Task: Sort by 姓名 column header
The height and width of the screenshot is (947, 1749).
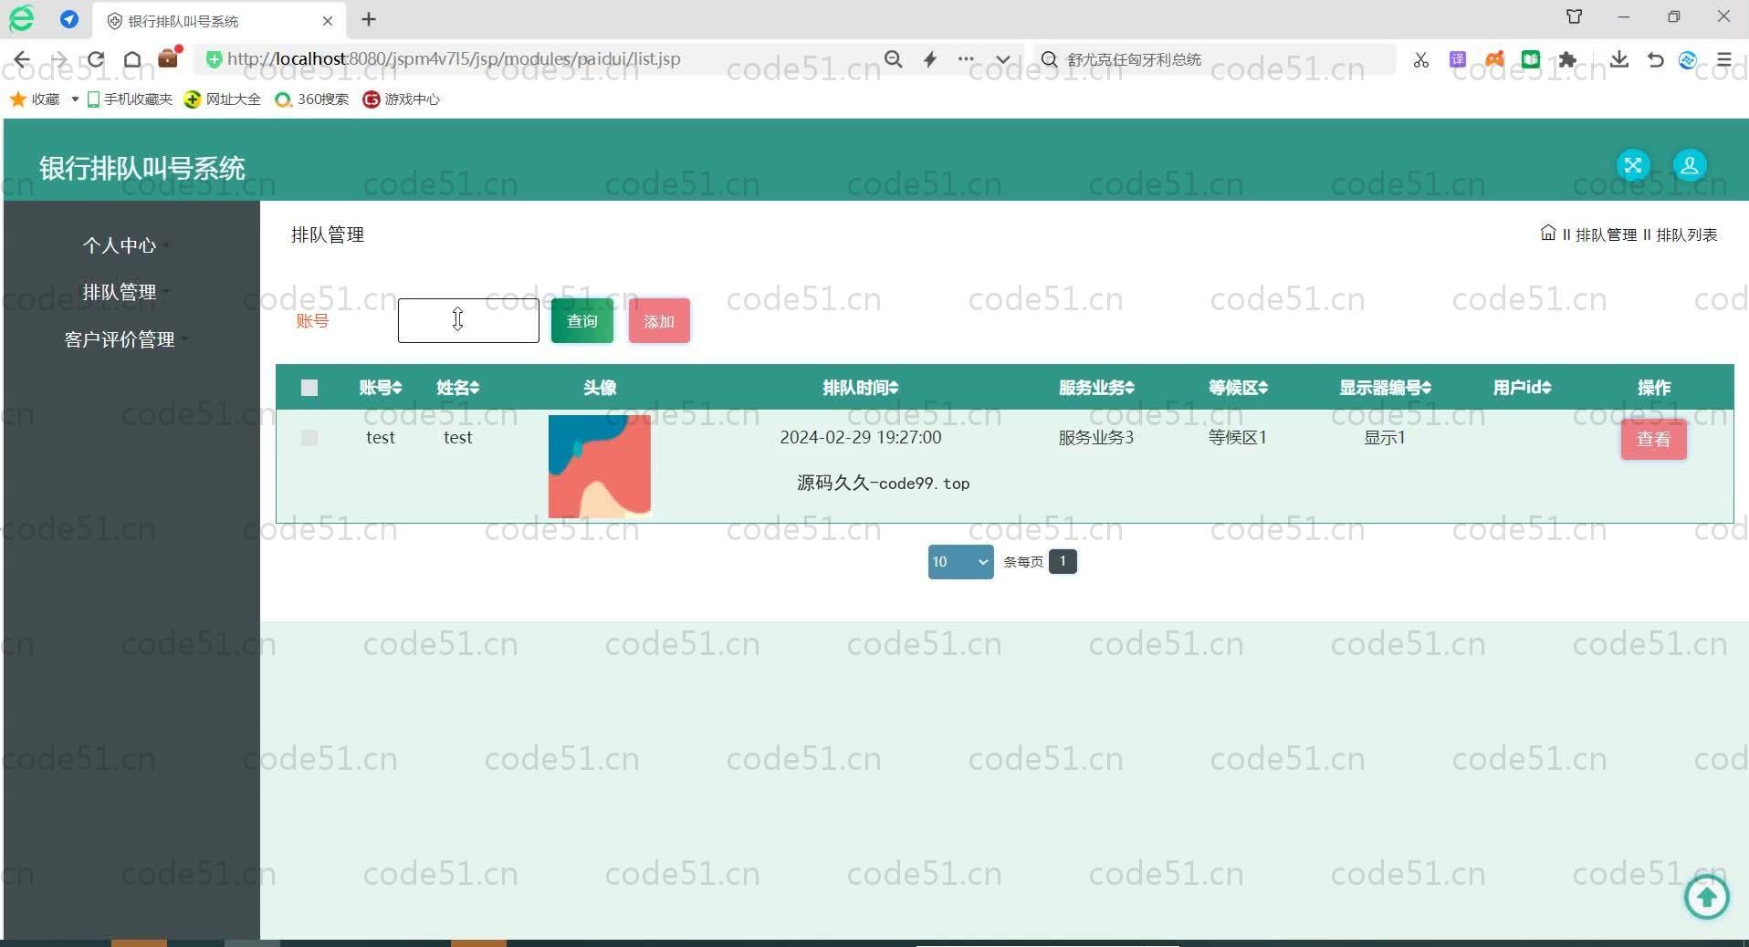Action: (x=458, y=388)
